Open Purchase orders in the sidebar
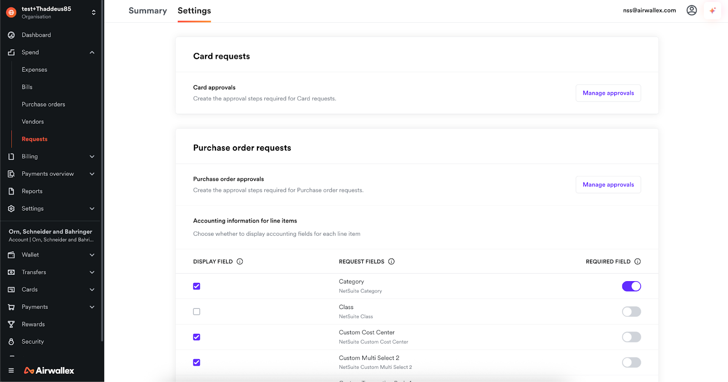 43,104
